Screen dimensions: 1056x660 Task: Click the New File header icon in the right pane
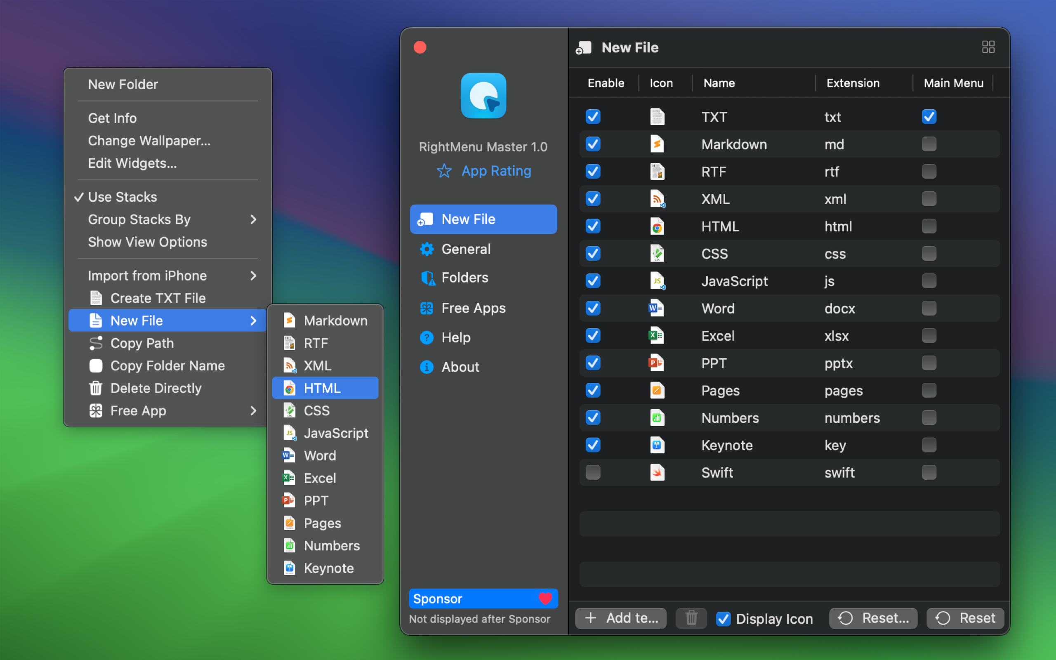[584, 47]
